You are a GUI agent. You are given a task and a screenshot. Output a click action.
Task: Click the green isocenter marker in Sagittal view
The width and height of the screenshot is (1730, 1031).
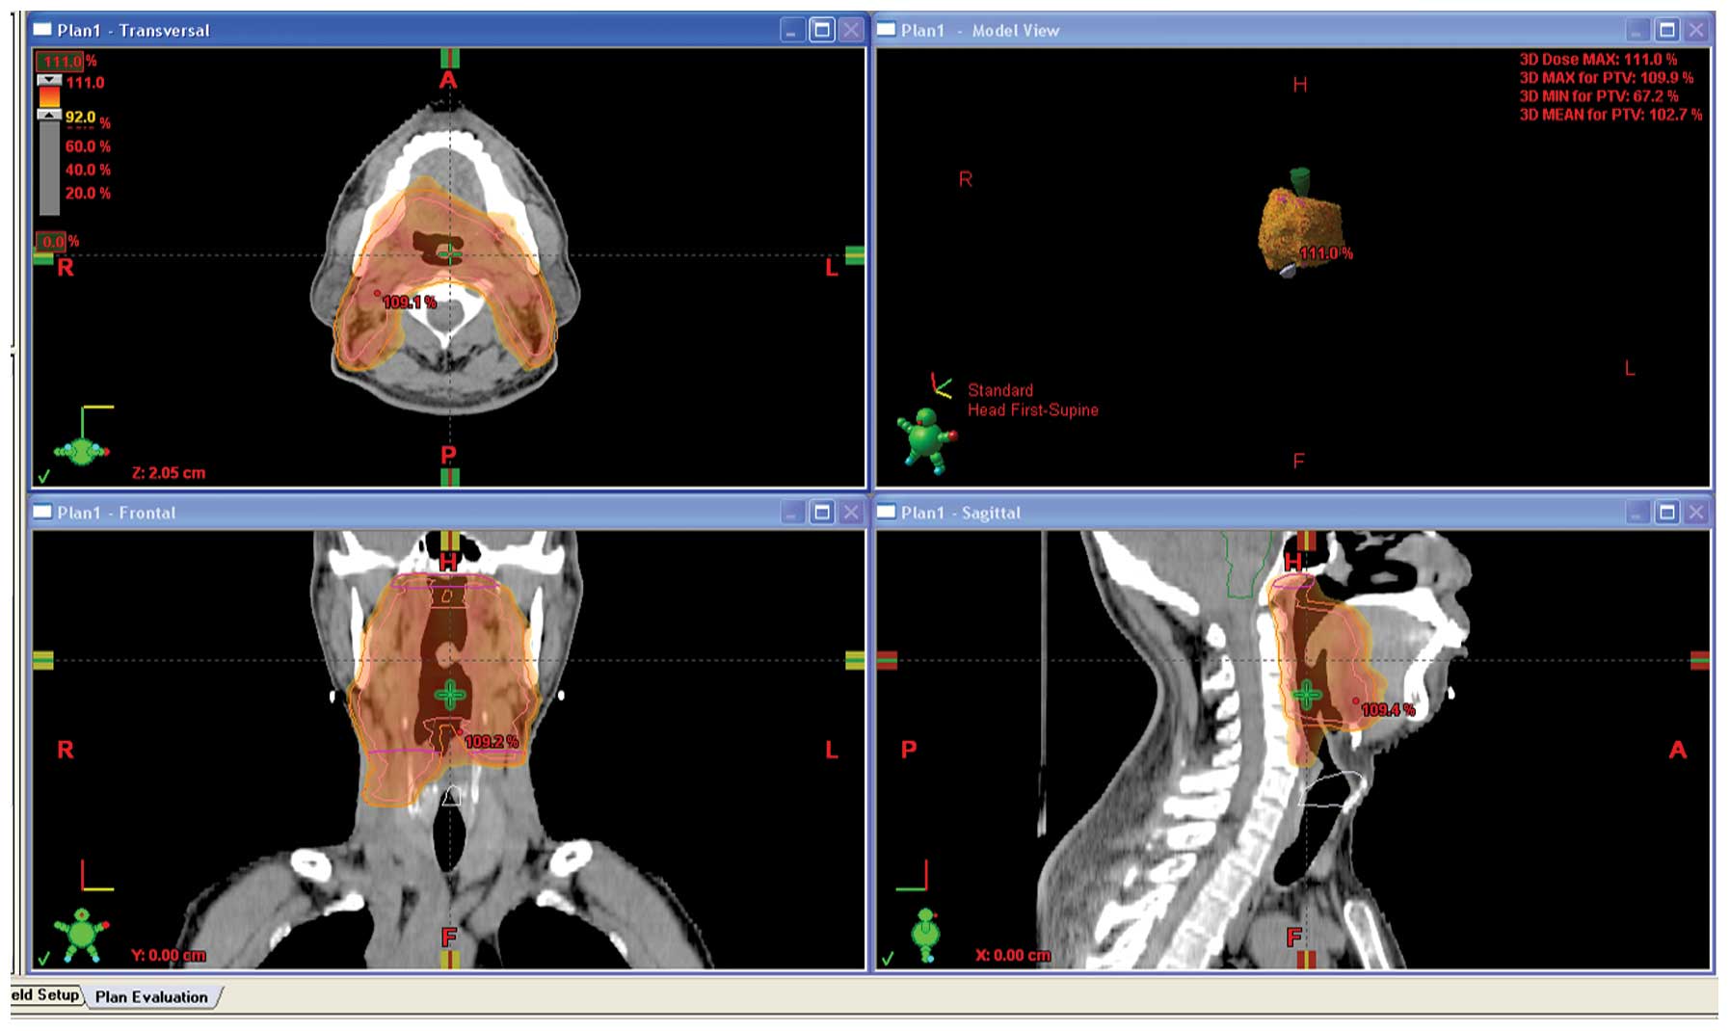coord(1306,694)
